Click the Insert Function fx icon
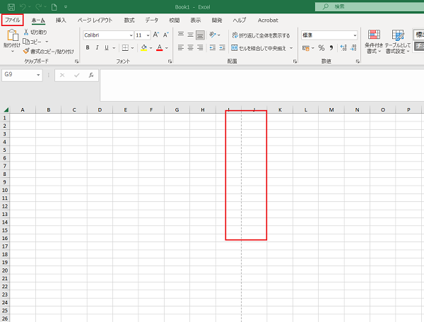Image resolution: width=424 pixels, height=322 pixels. 91,74
